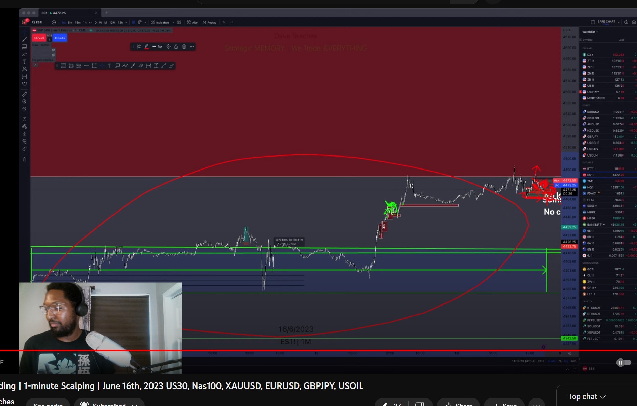Open settings gear in floating drawing toolbar
637x406 pixels.
point(169,46)
